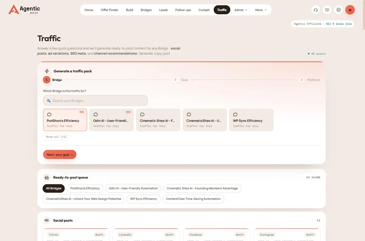The height and width of the screenshot is (241, 365).
Task: Click step 1 Bridge in the stepper
Action: [53, 80]
